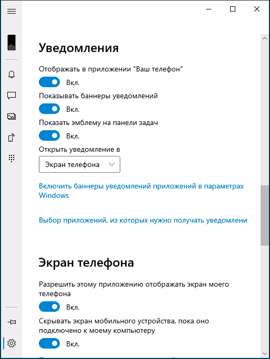Minimize the Your Phone window

[x=209, y=9]
